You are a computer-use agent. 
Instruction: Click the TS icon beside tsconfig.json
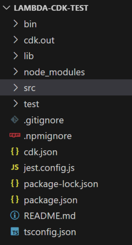15,231
